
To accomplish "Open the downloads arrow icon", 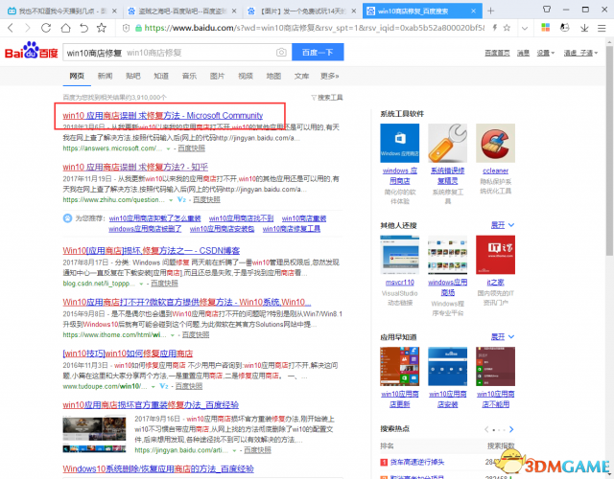I will pos(584,28).
